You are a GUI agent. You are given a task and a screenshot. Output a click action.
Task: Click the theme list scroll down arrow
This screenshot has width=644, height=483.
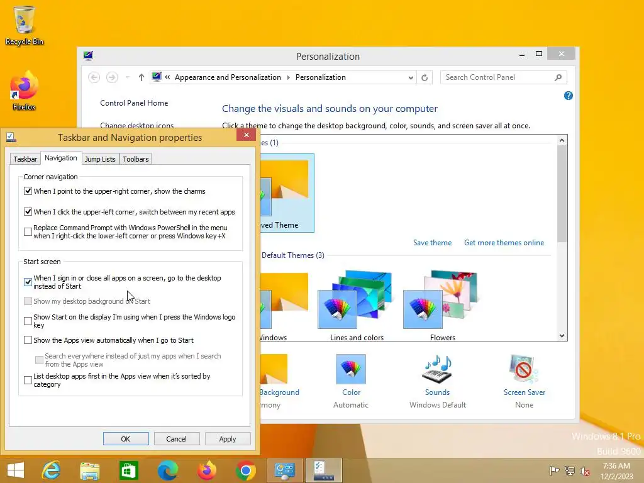click(x=562, y=336)
